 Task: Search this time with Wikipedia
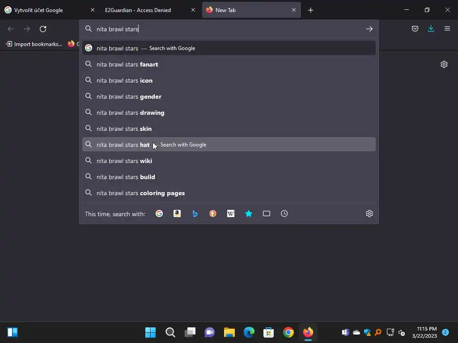click(x=231, y=213)
